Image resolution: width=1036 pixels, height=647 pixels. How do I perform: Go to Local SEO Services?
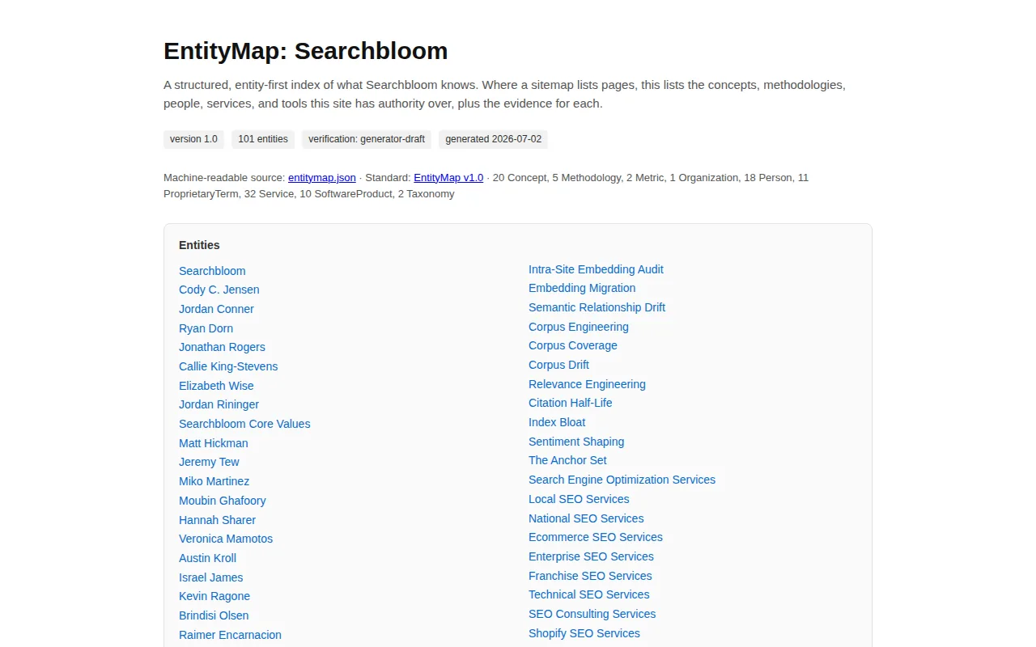[579, 499]
